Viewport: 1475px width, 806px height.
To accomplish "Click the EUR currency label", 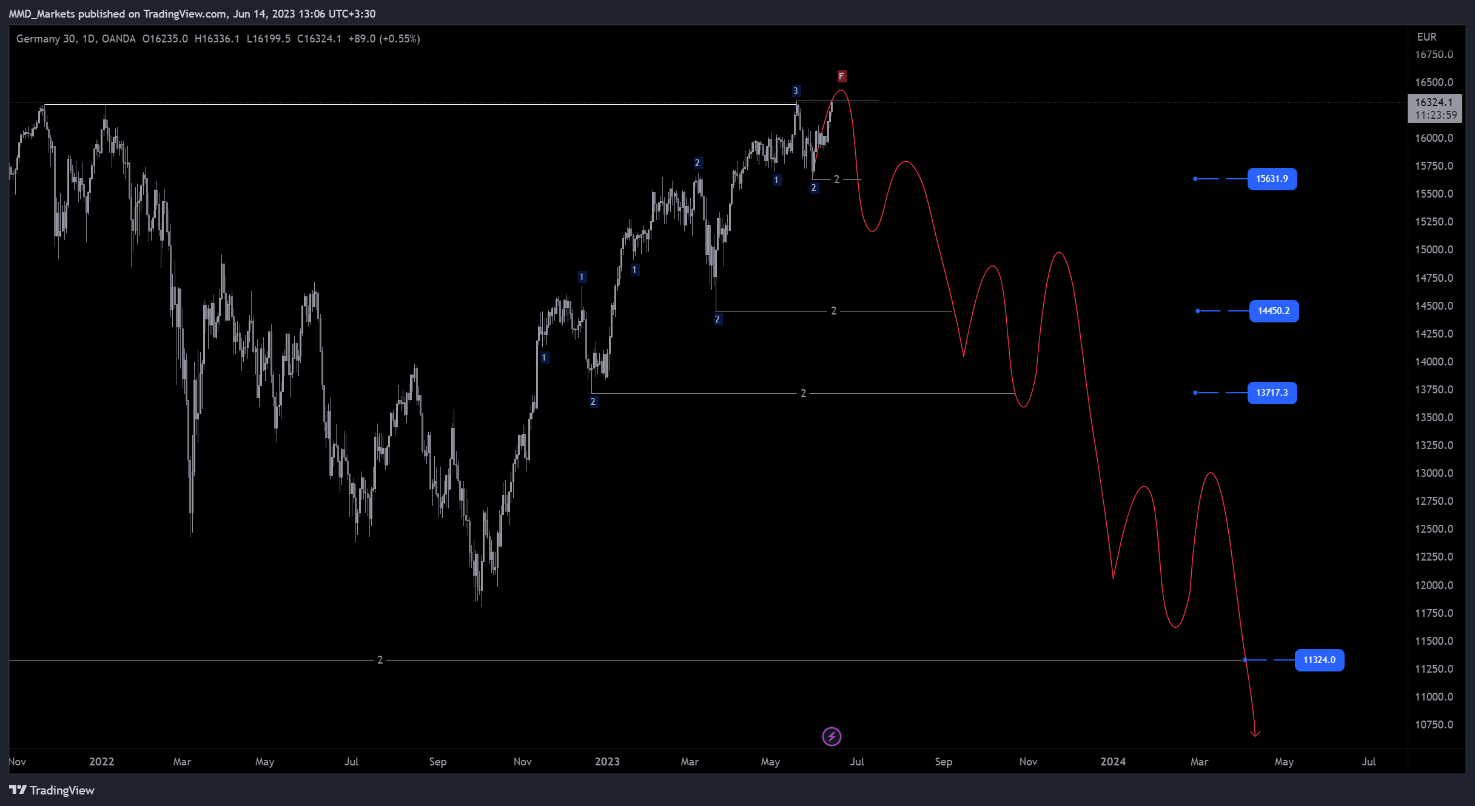I will (x=1426, y=37).
